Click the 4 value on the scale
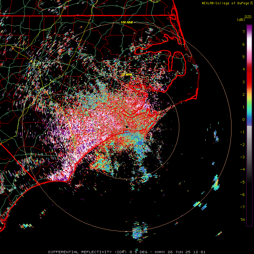The width and height of the screenshot is (254, 254). pos(244,69)
